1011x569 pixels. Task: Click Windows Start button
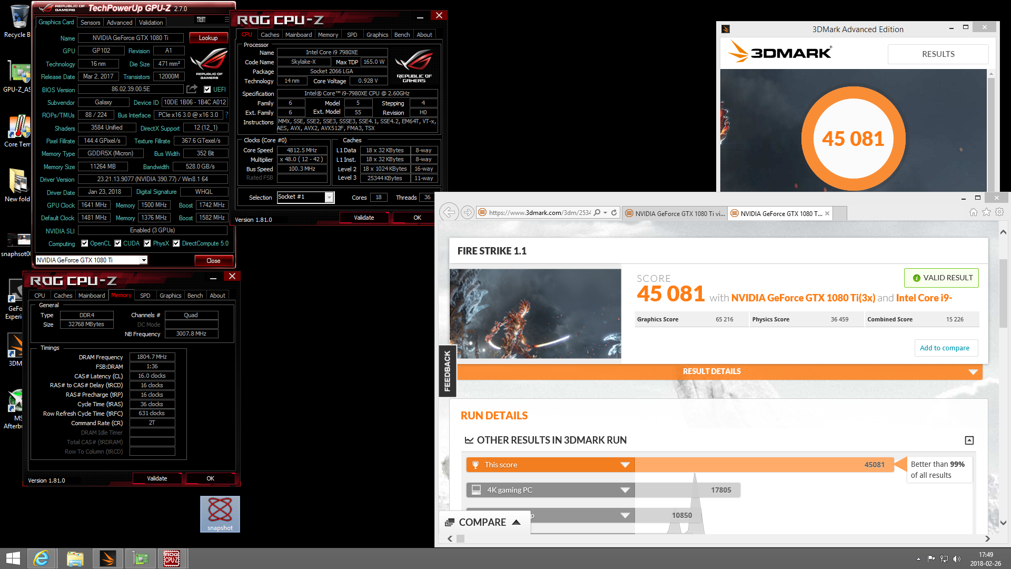pyautogui.click(x=13, y=558)
